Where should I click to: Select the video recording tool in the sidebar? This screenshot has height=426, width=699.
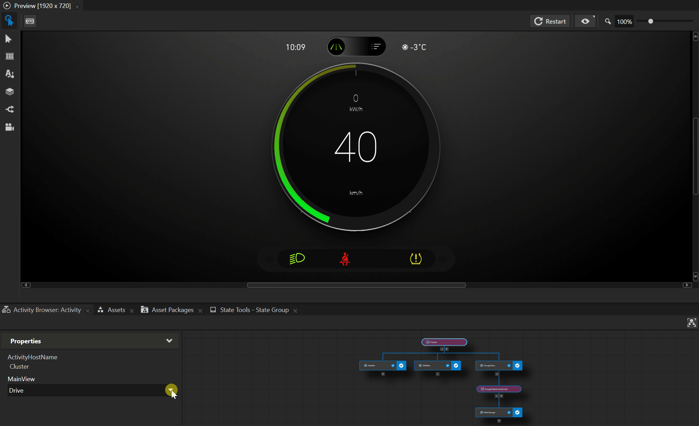click(x=9, y=127)
